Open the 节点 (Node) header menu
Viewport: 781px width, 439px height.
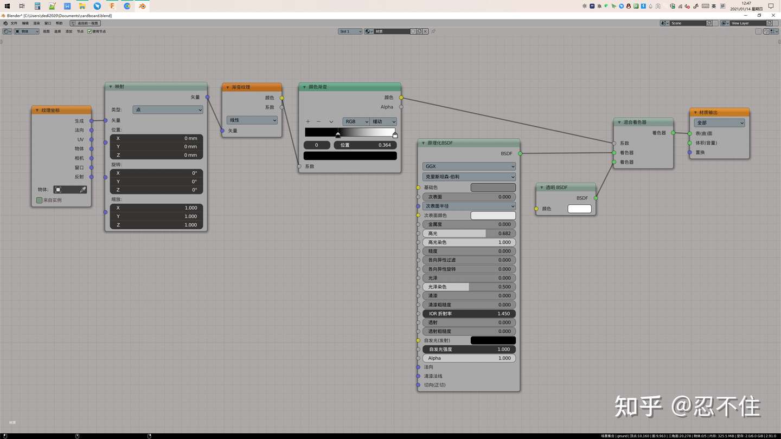(80, 31)
